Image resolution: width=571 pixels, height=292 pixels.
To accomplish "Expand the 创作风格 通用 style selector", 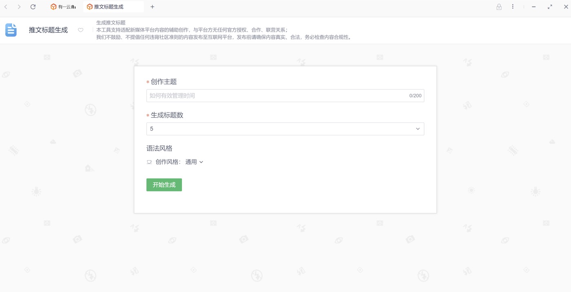I will pyautogui.click(x=194, y=162).
